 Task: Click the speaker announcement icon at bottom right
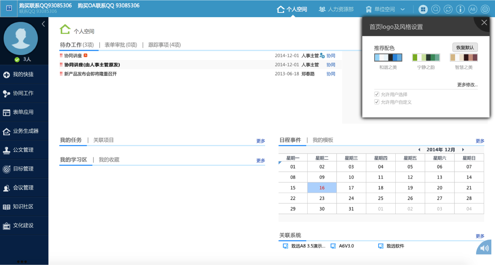click(x=484, y=248)
